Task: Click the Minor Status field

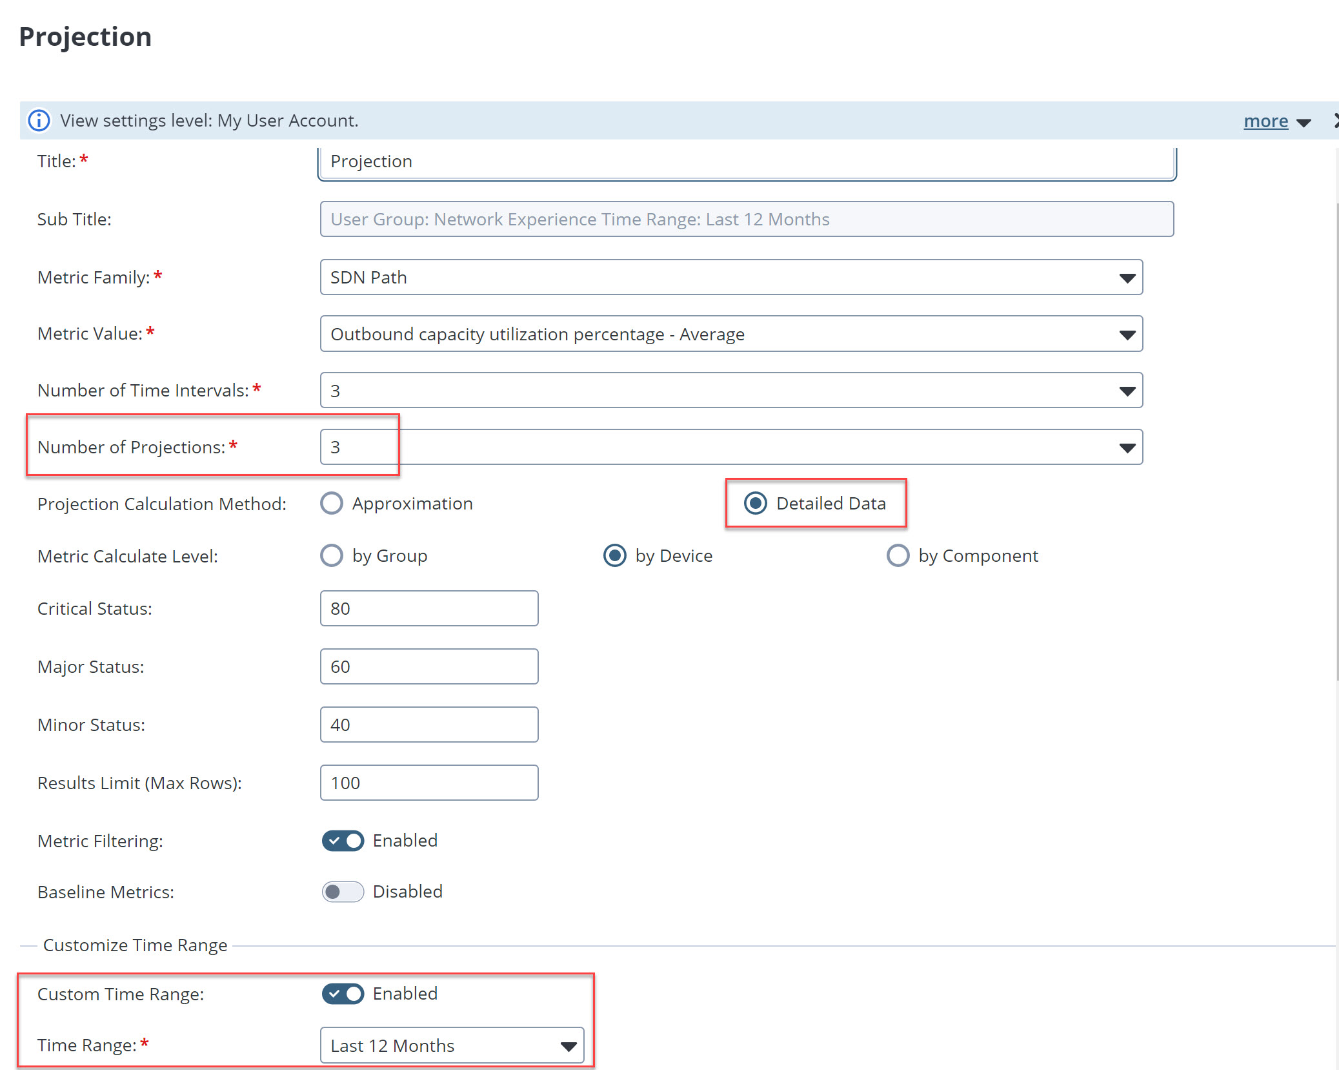Action: pyautogui.click(x=429, y=725)
